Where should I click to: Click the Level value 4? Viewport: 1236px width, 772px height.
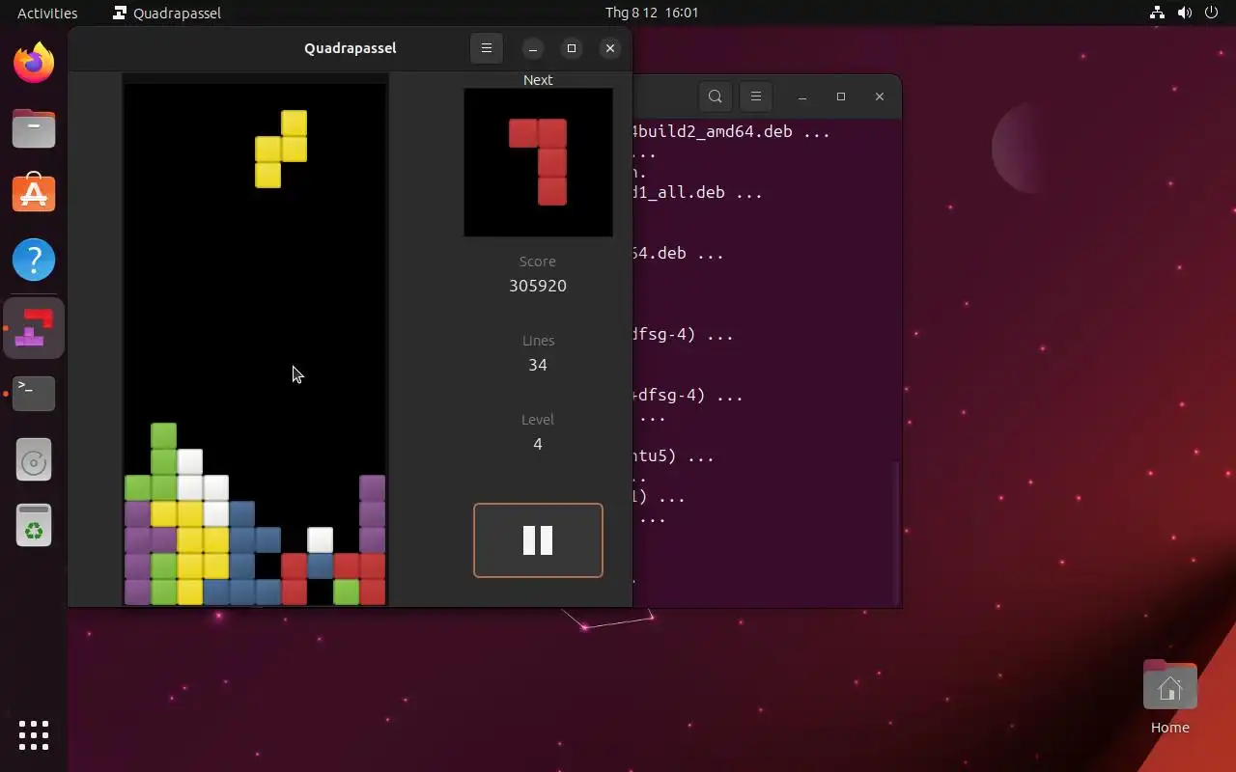538,444
